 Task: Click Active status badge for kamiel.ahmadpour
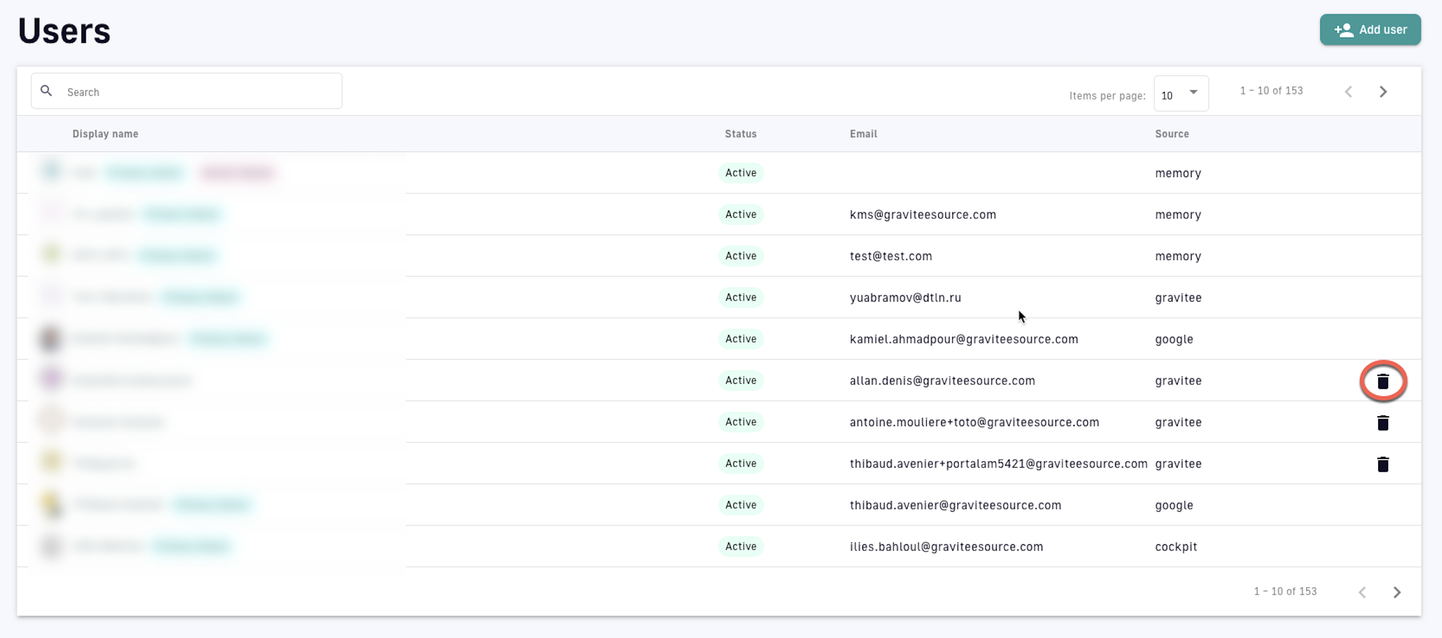point(740,339)
